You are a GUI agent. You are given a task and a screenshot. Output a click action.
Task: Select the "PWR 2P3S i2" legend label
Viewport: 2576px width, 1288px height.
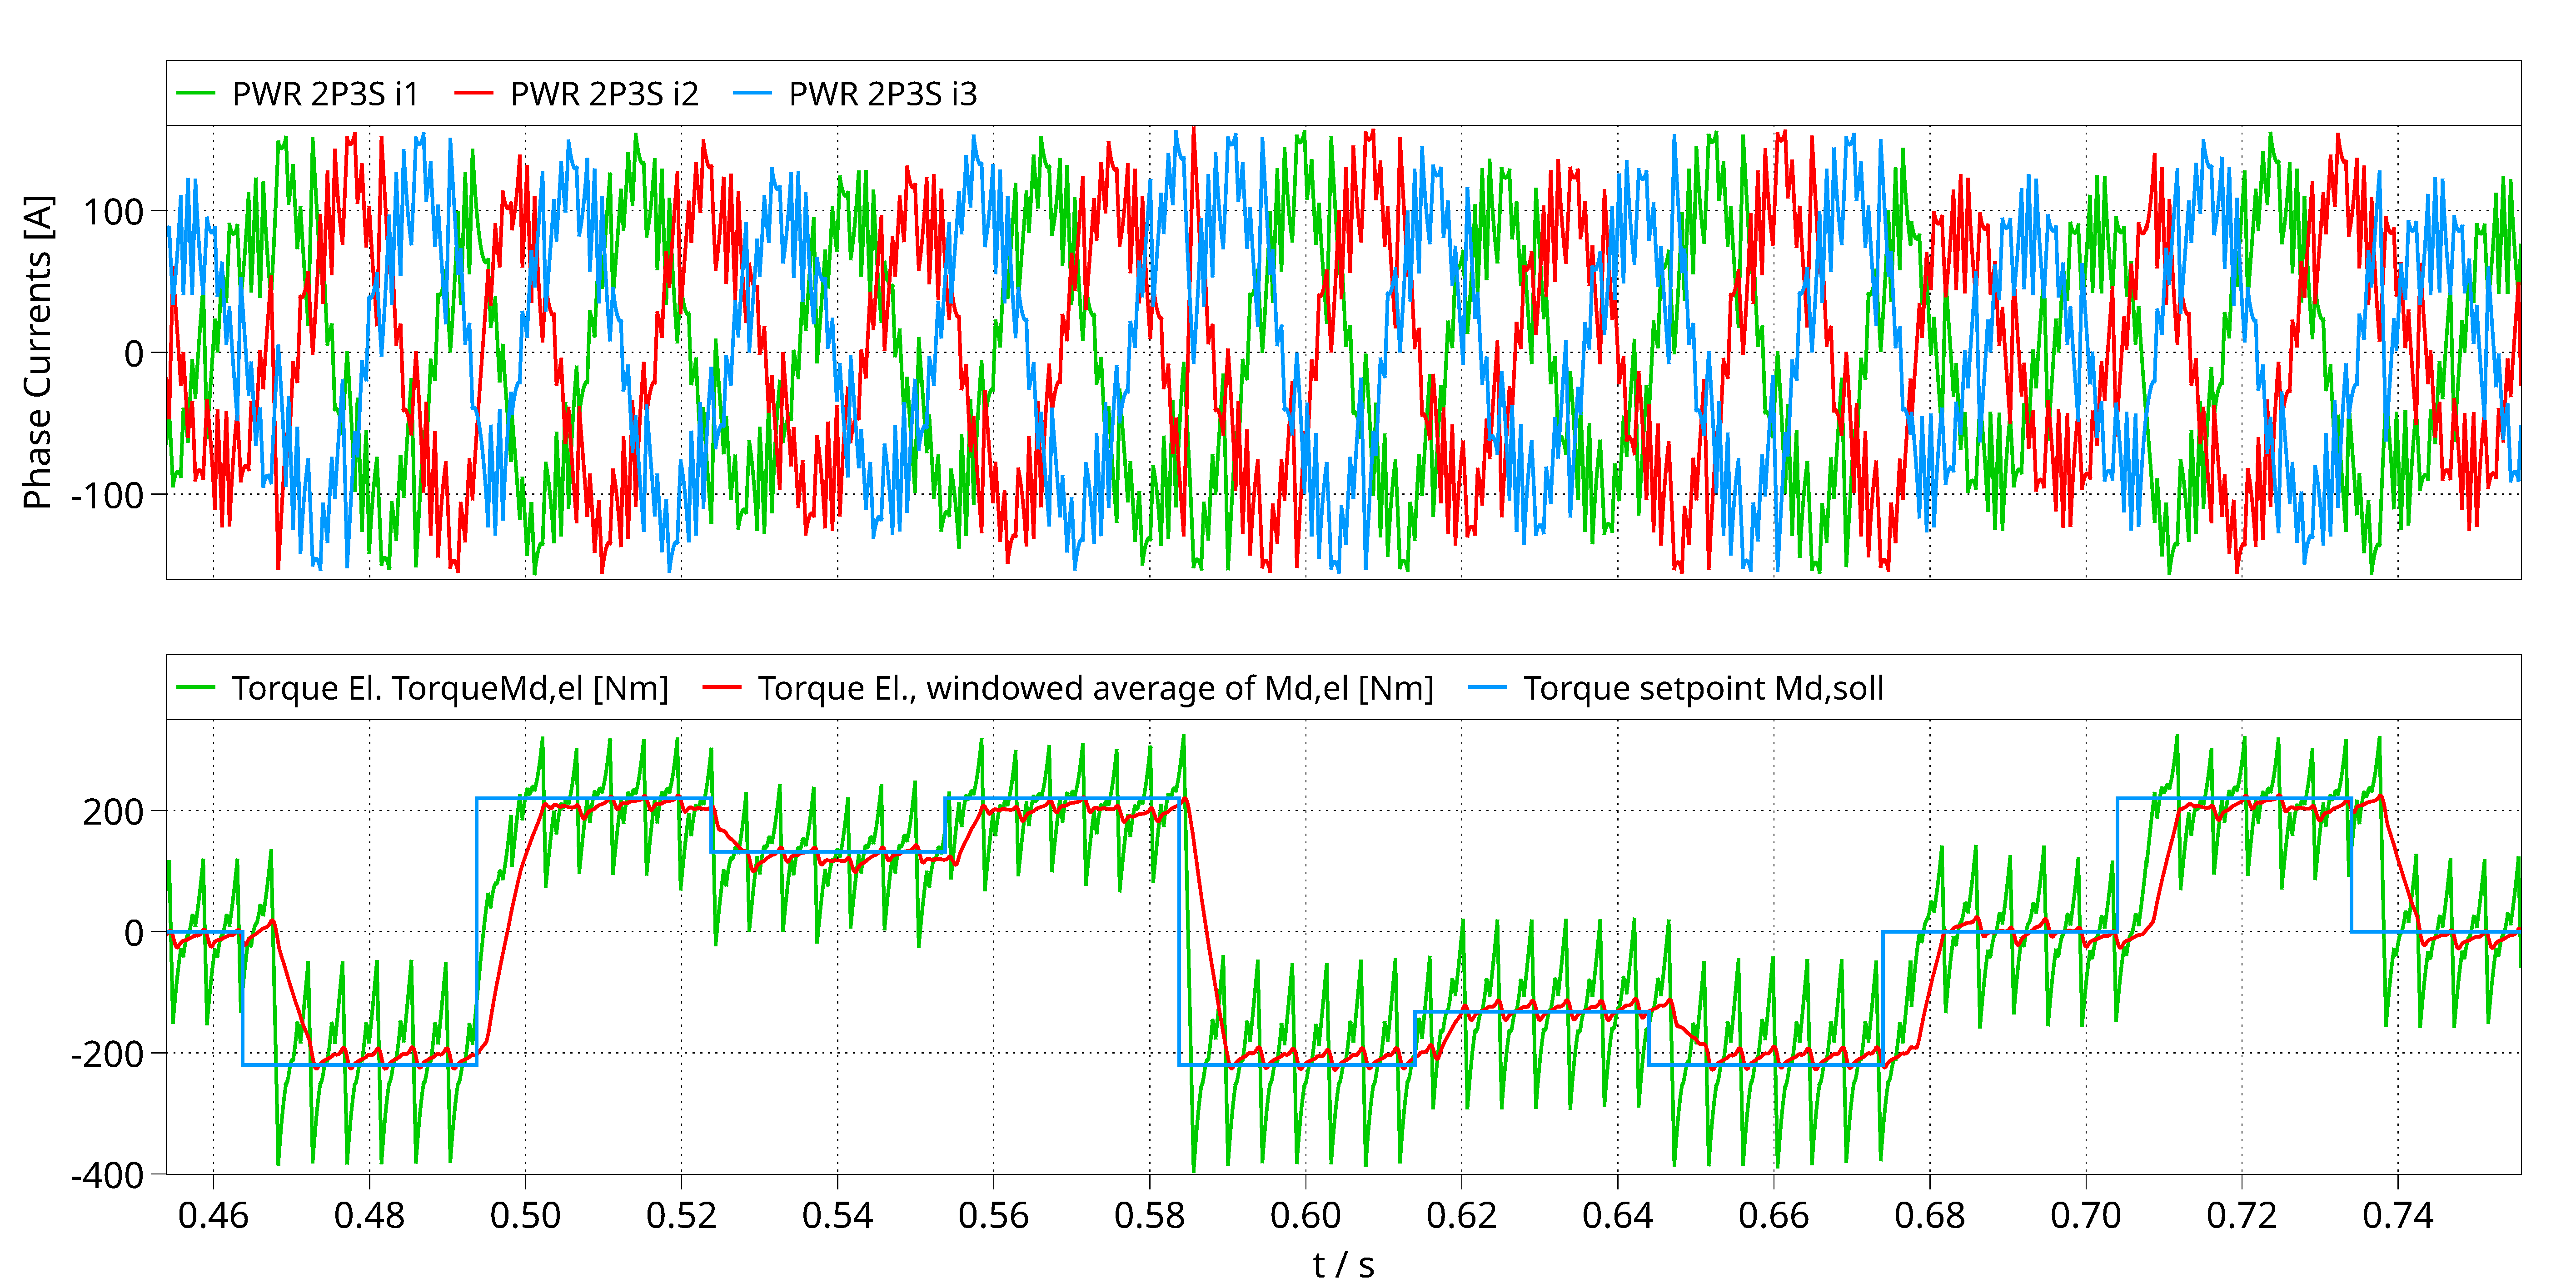click(604, 94)
